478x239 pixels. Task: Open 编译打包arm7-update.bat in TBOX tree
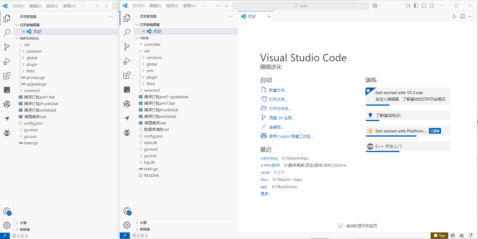(186, 97)
